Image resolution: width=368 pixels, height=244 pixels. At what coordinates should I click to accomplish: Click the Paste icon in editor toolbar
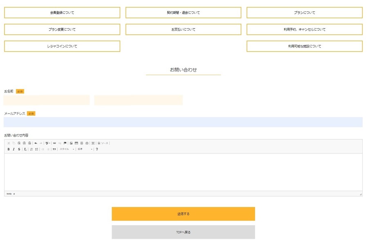pos(19,143)
